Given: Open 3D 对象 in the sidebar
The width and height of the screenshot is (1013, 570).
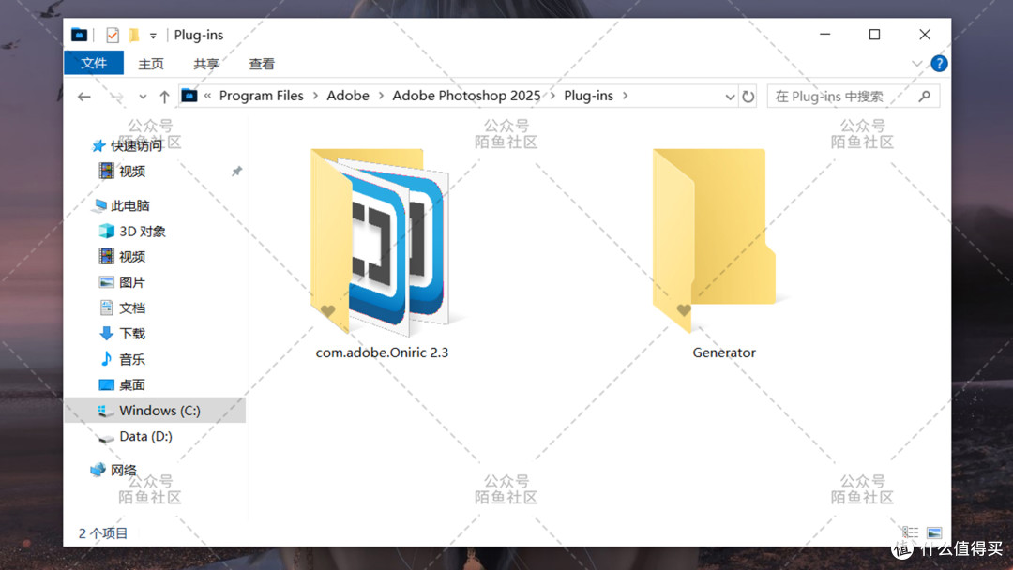Looking at the screenshot, I should 143,232.
